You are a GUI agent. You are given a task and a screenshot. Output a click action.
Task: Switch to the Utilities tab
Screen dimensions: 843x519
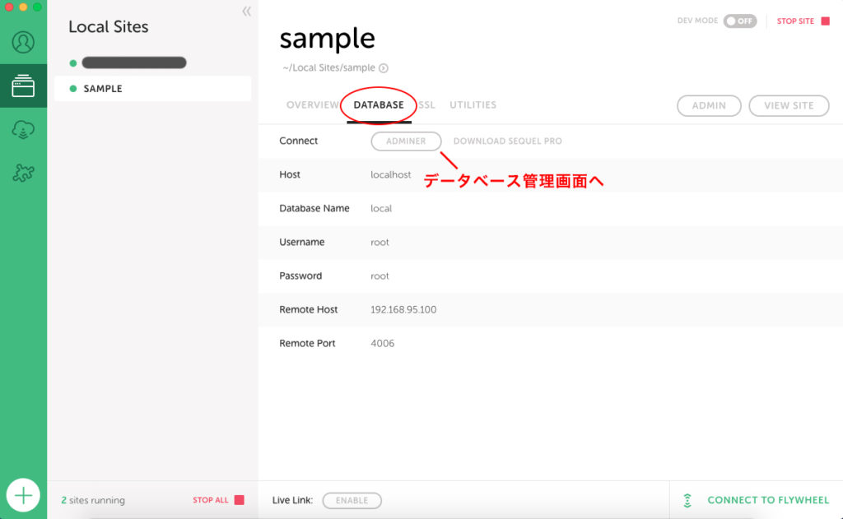coord(473,105)
